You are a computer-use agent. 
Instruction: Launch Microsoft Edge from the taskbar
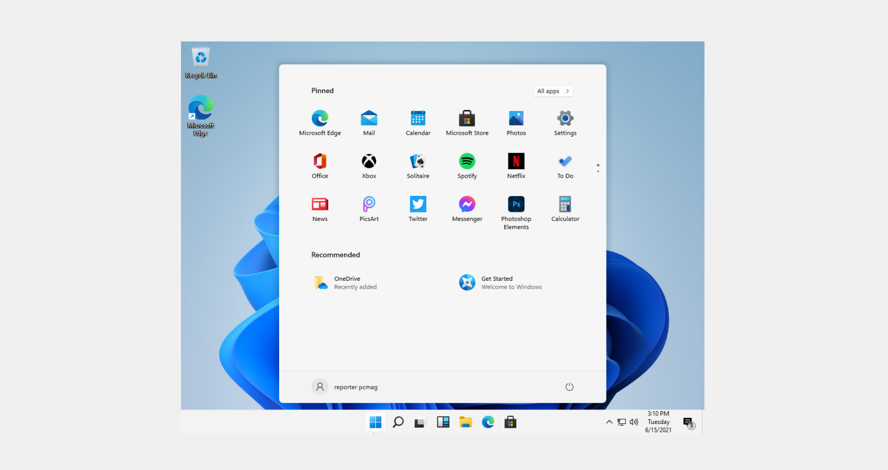click(488, 422)
